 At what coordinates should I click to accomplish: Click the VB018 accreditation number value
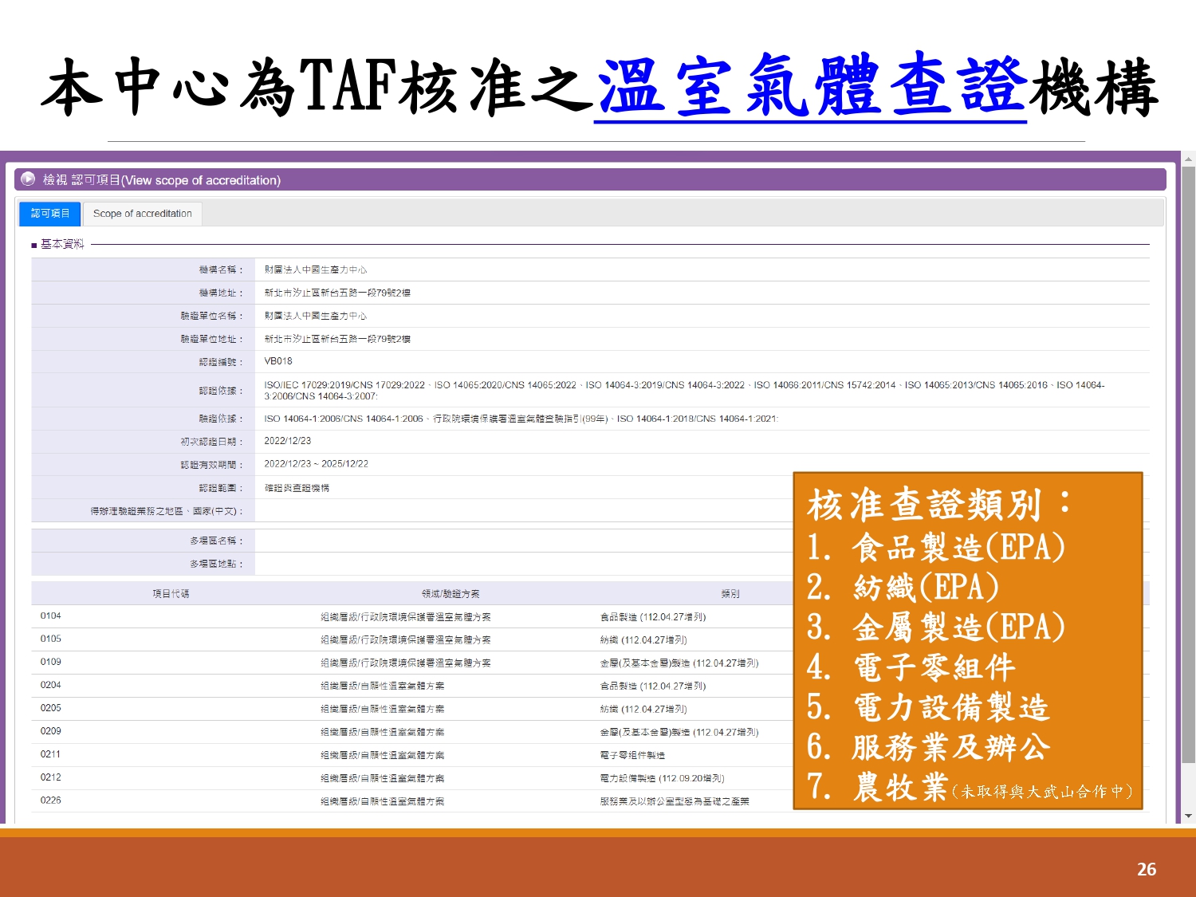click(x=278, y=362)
